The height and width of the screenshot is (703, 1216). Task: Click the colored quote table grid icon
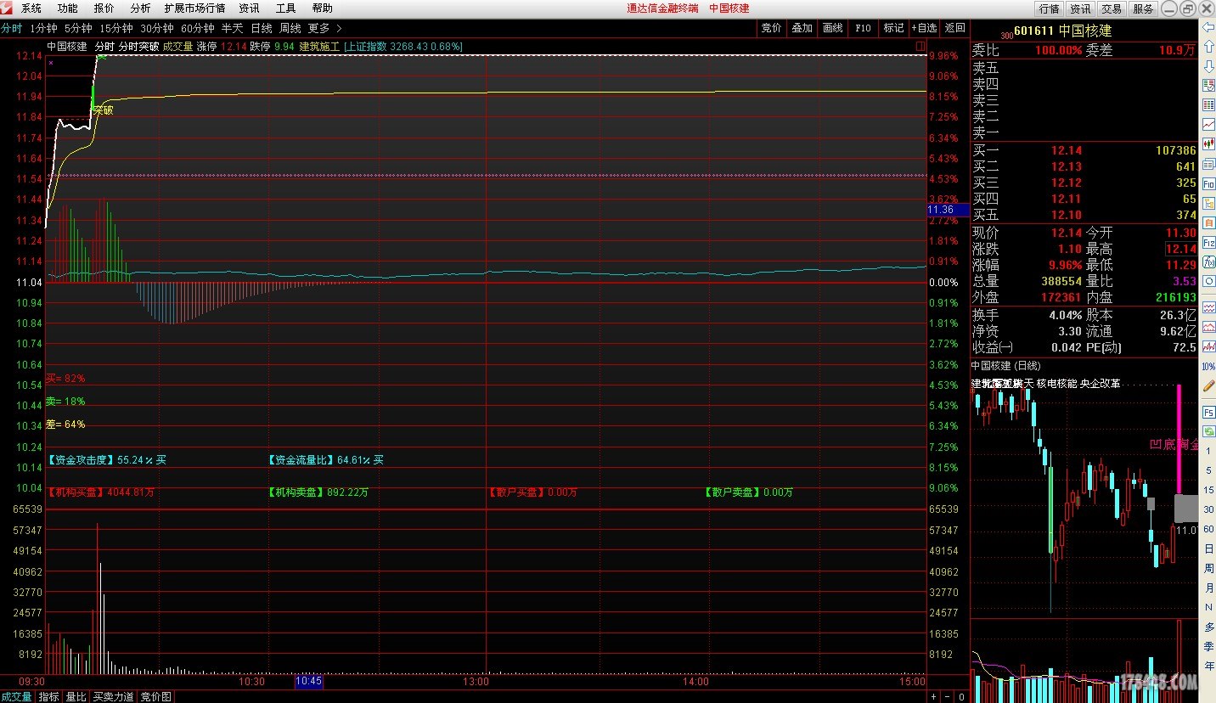pos(1209,105)
